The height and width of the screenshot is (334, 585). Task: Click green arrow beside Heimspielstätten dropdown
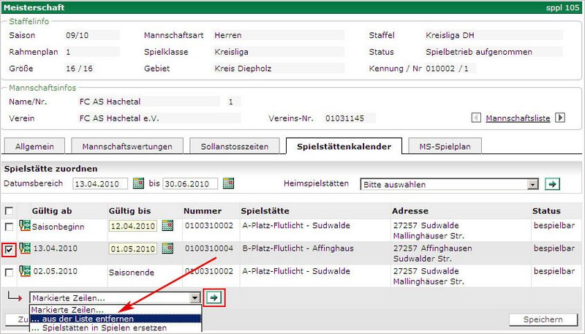point(553,184)
